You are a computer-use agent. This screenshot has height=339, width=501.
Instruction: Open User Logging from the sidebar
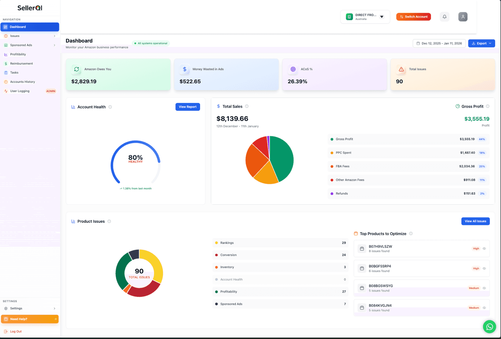(20, 91)
